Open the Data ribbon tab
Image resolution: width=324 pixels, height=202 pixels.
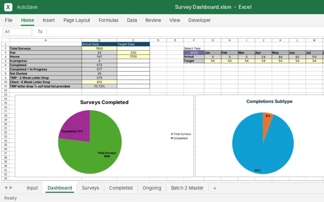point(132,20)
